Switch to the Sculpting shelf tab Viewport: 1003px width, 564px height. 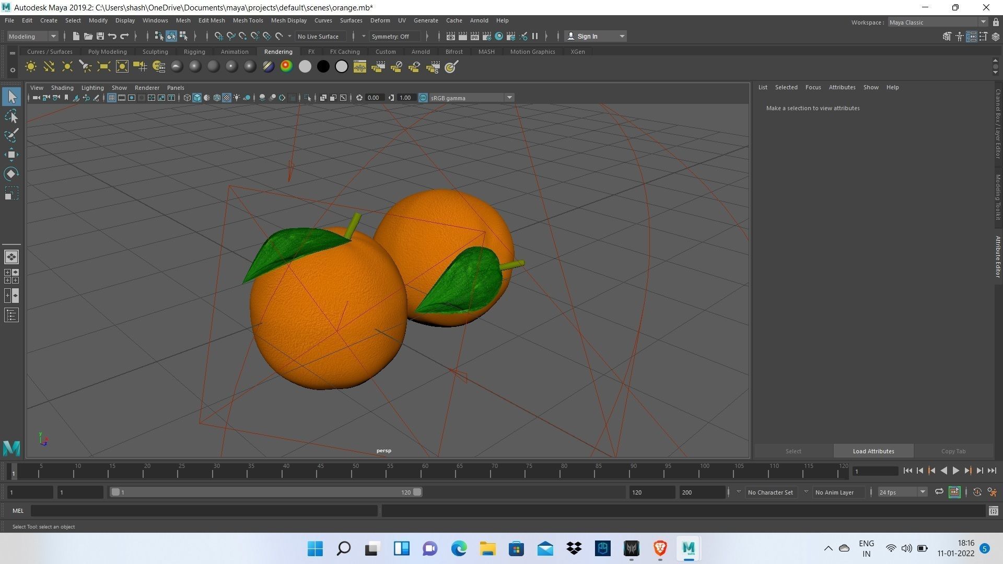coord(155,52)
